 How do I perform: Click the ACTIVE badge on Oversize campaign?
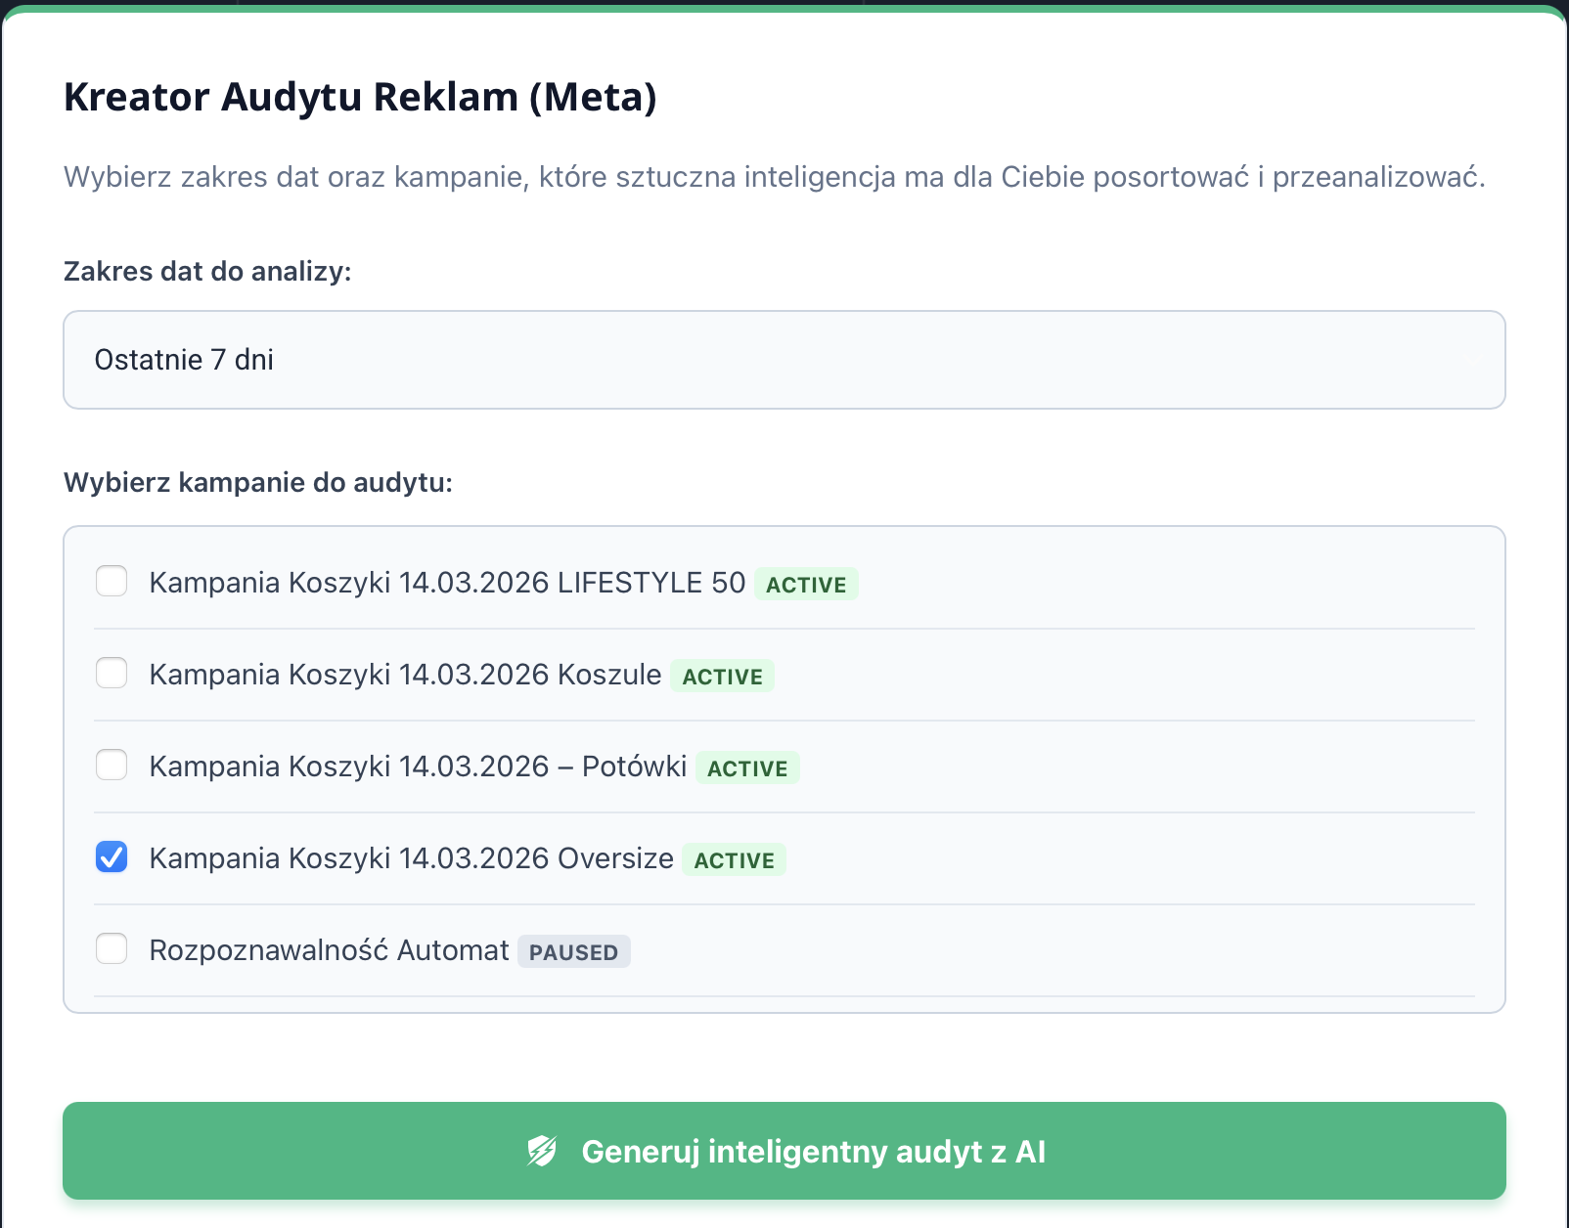734,860
